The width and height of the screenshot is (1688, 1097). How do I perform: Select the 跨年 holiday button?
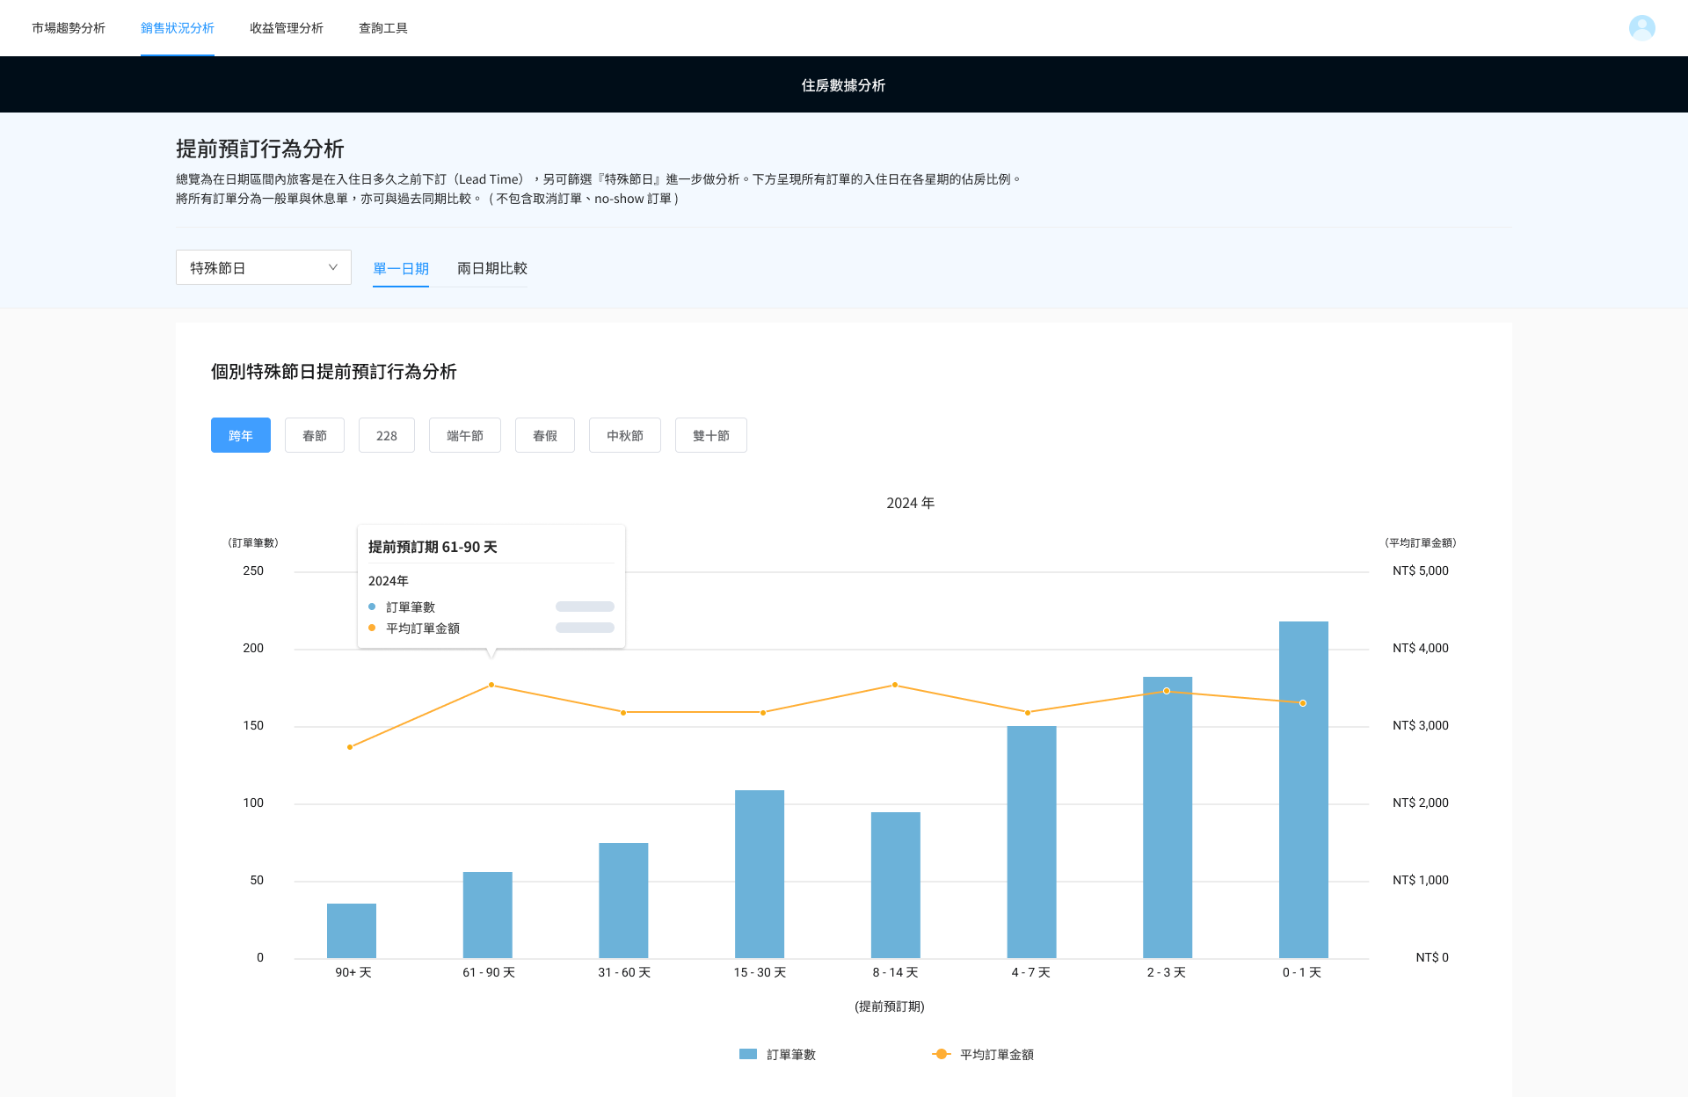point(241,435)
